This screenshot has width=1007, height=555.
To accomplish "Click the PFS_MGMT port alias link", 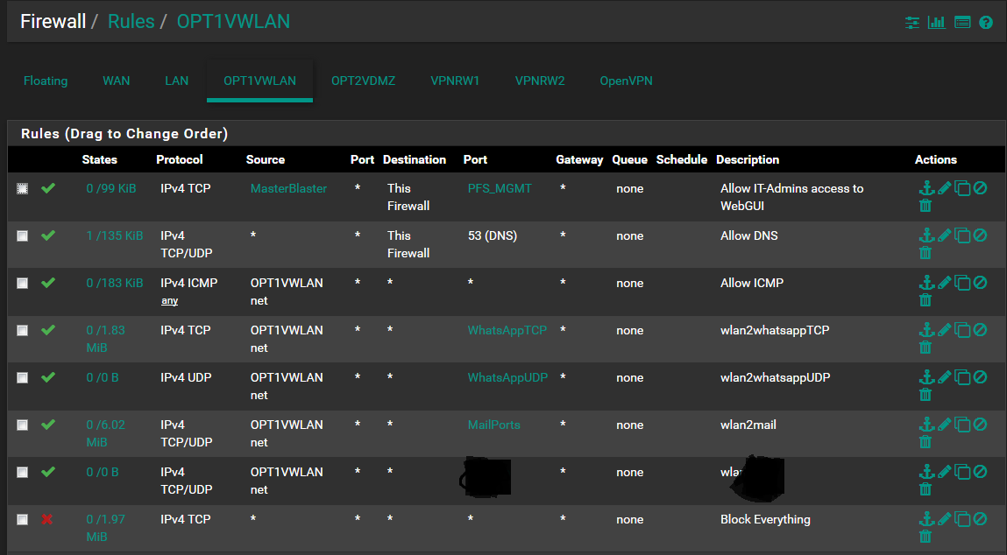I will coord(500,188).
